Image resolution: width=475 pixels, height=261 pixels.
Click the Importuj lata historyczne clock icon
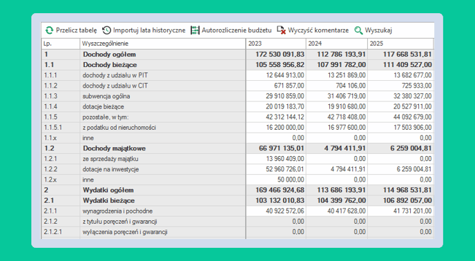tap(106, 30)
